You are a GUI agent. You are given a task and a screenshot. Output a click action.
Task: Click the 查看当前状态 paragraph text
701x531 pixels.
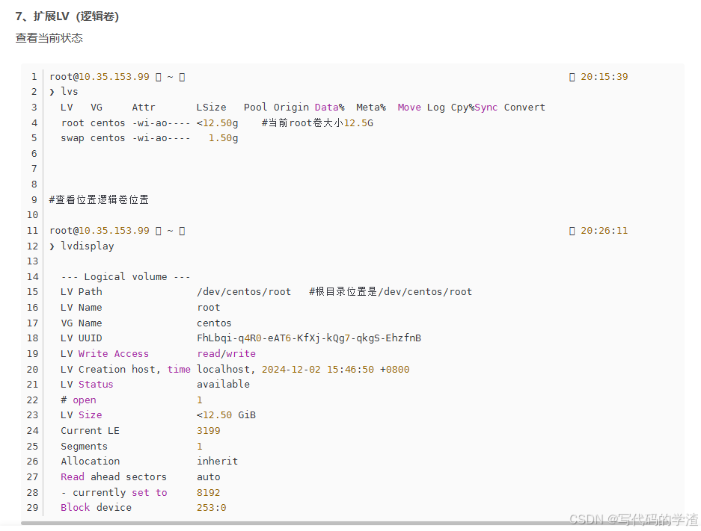49,38
